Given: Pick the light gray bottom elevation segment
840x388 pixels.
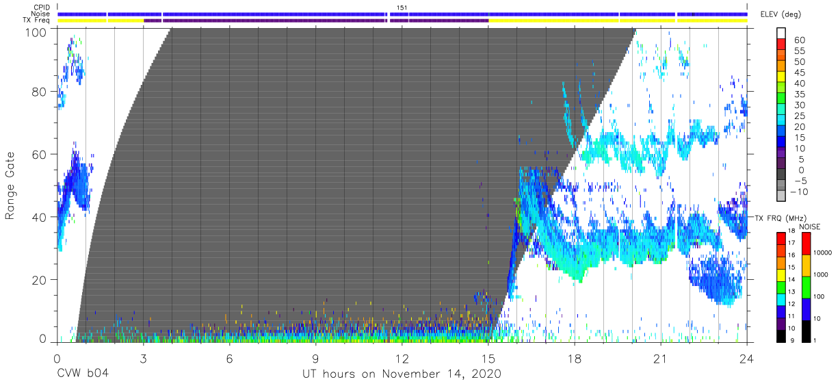Looking at the screenshot, I should 782,196.
